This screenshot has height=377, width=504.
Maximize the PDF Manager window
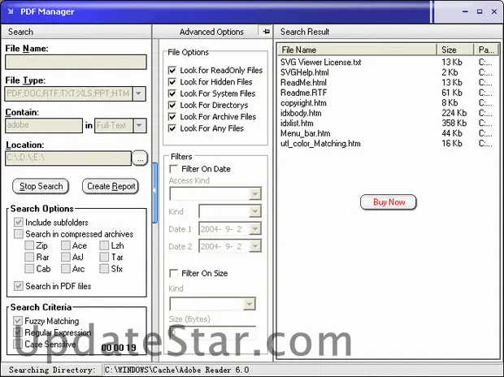(x=477, y=11)
